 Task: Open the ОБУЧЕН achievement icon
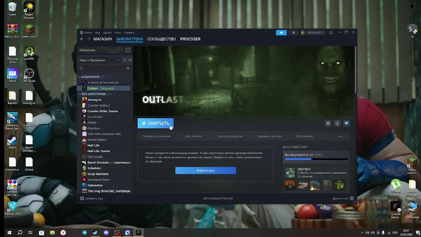(290, 172)
